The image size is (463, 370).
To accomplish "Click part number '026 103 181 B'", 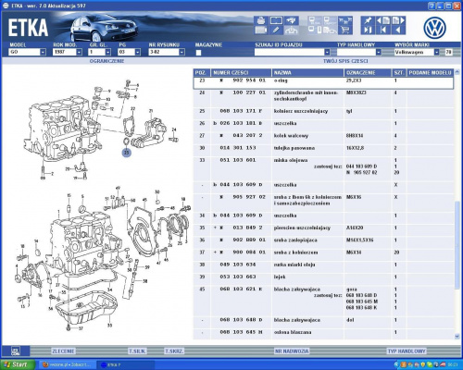I will click(241, 123).
